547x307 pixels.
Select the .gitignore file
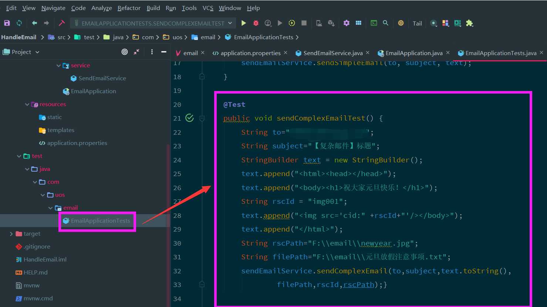click(37, 247)
